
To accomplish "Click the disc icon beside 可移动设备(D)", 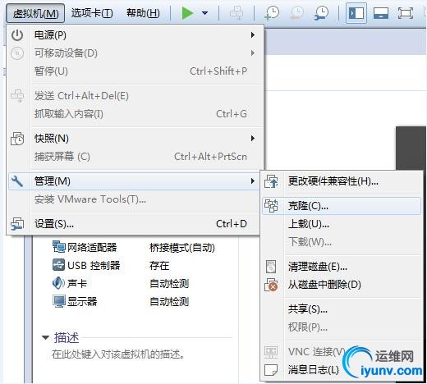I will [17, 53].
